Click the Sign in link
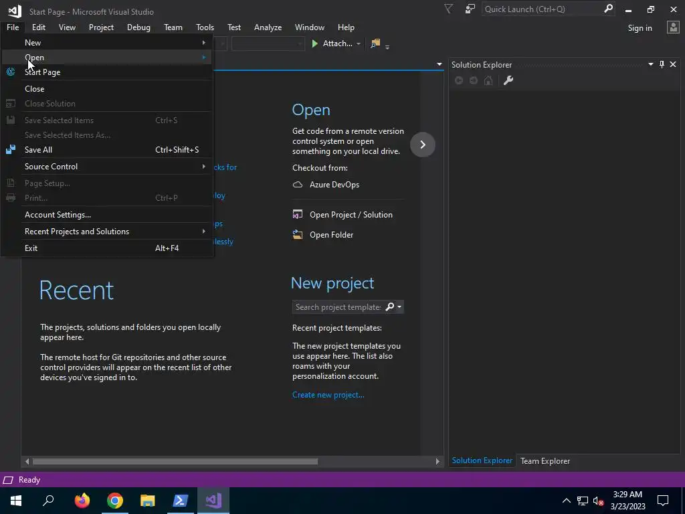Screen dimensions: 685x514 640,28
